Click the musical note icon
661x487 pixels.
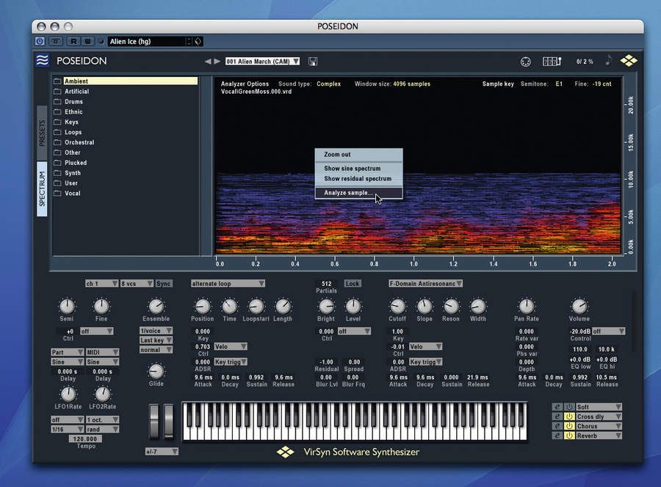tap(608, 61)
